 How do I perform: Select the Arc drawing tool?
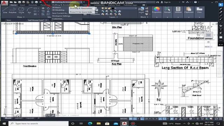[x=29, y=10]
